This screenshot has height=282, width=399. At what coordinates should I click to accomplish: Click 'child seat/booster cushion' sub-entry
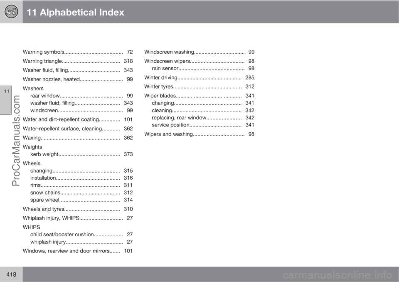tap(81, 235)
